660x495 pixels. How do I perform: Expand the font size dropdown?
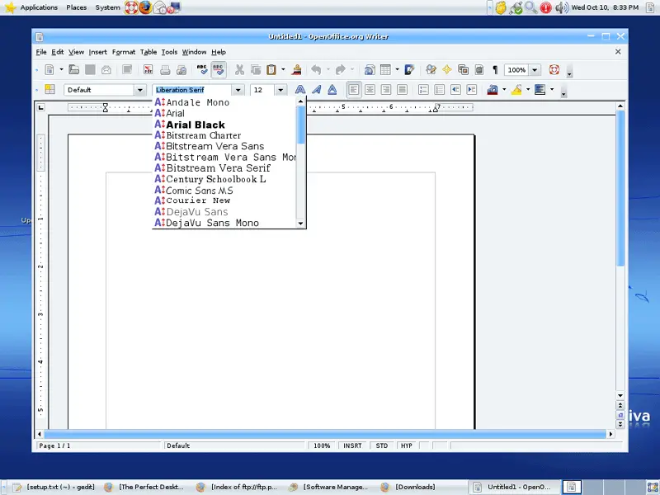[280, 90]
